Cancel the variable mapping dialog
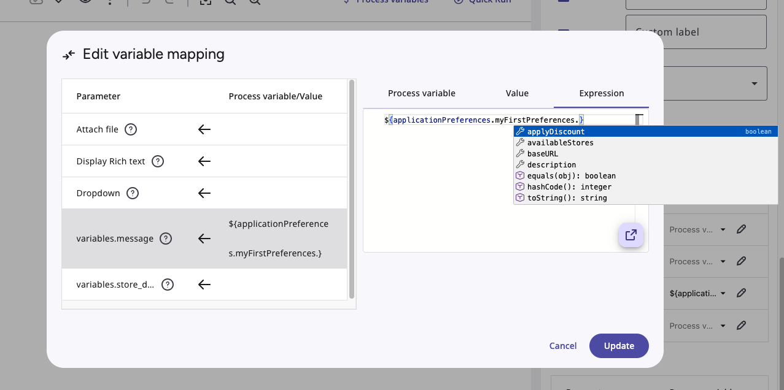 (563, 346)
